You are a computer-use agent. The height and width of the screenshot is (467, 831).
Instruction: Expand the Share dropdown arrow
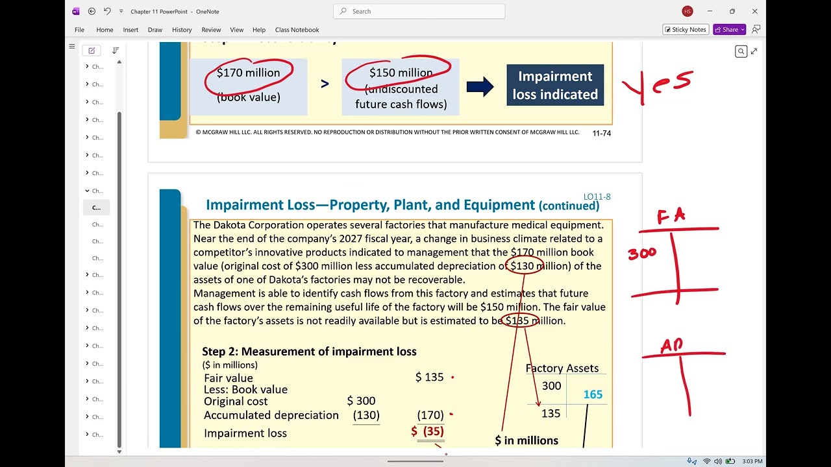tap(742, 29)
